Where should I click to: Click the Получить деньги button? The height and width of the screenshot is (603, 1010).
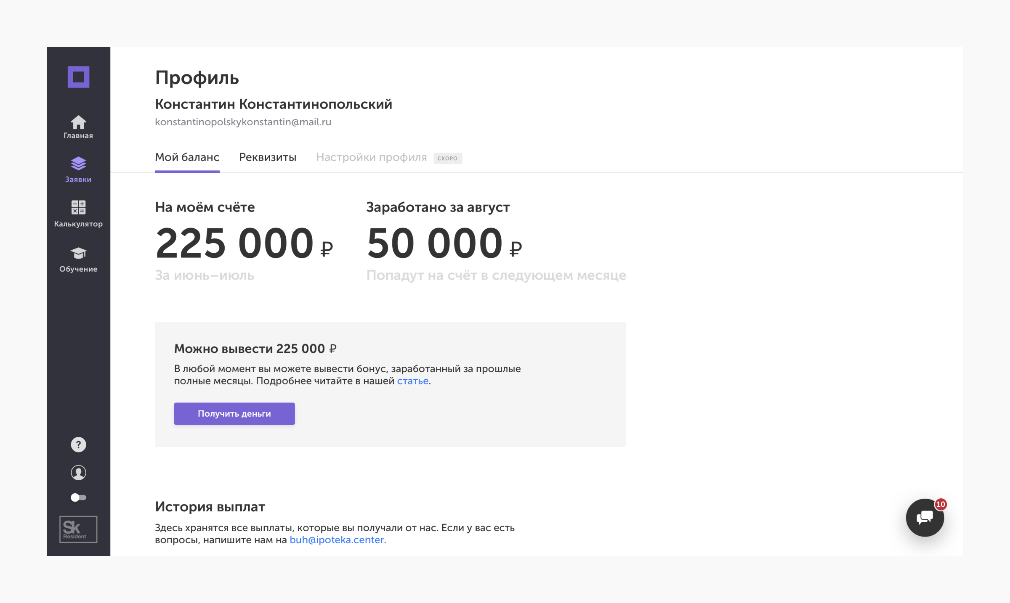[234, 414]
